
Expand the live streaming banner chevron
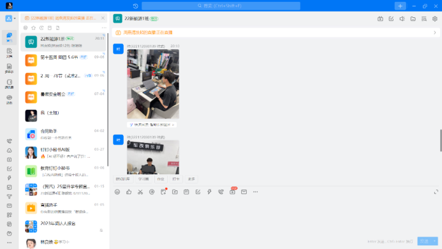pyautogui.click(x=435, y=33)
